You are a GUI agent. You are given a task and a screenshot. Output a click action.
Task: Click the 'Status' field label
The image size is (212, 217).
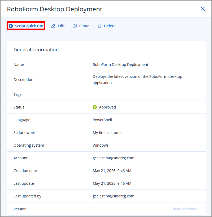click(19, 107)
